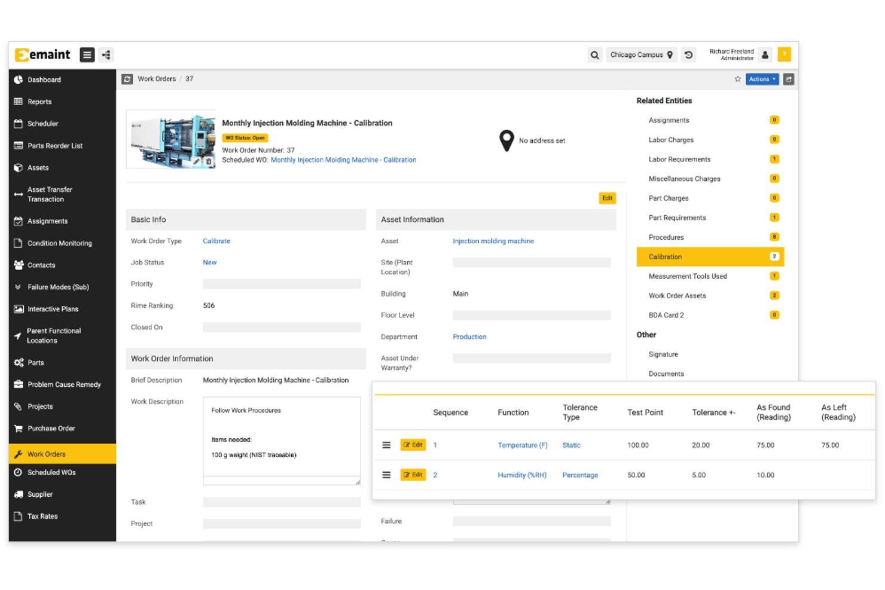Click the empty Priority field

282,285
